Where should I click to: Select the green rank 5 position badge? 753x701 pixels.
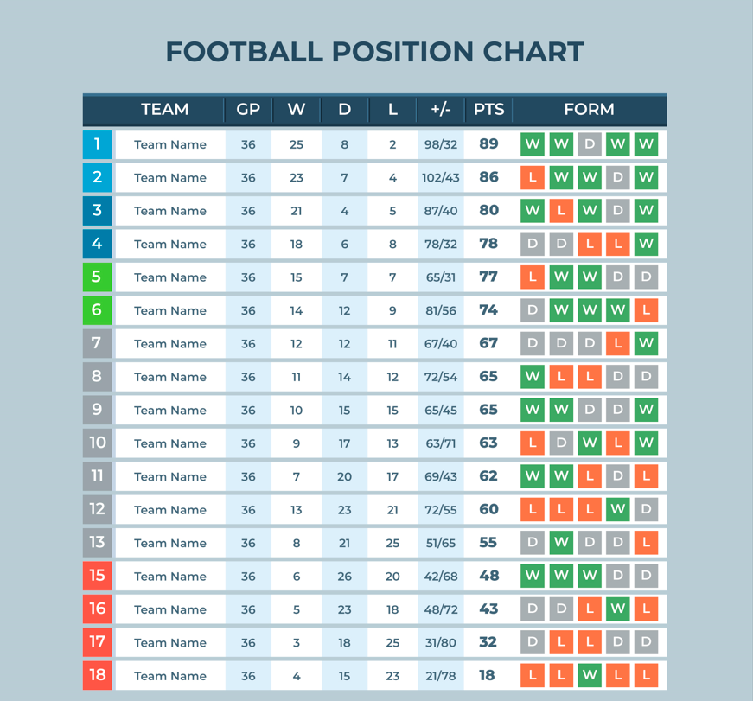click(x=97, y=277)
